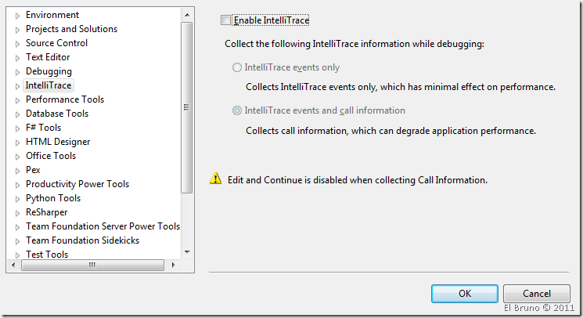Expand the Text Editor node arrow

(18, 57)
